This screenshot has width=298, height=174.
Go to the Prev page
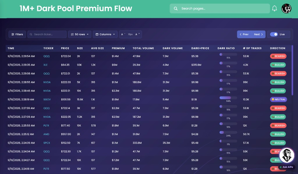tap(244, 34)
